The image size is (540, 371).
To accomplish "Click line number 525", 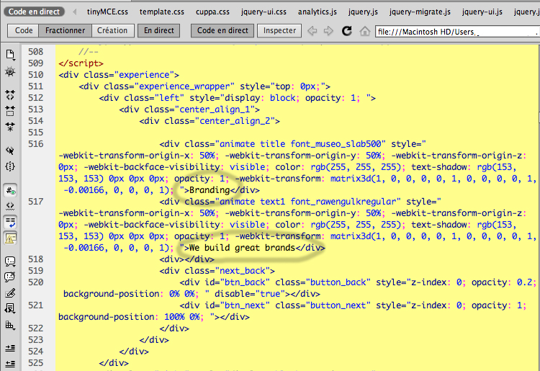I will coord(36,363).
